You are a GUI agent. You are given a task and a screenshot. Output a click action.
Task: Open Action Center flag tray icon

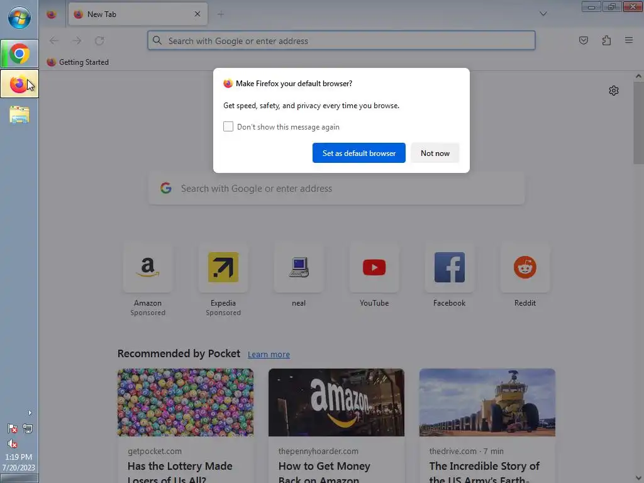(13, 429)
